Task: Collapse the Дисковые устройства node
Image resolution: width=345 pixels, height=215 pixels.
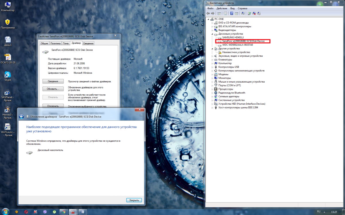Action: [x=212, y=34]
